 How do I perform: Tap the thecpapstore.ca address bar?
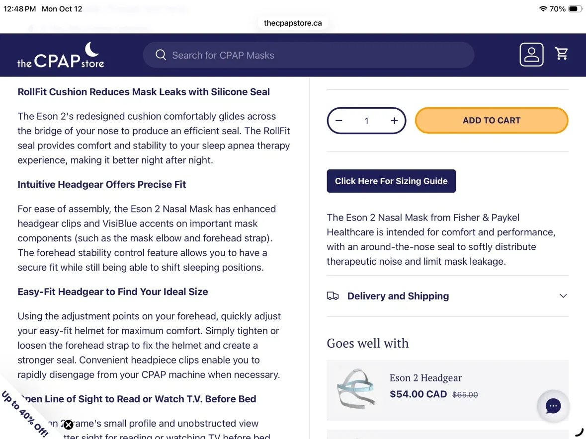[293, 23]
